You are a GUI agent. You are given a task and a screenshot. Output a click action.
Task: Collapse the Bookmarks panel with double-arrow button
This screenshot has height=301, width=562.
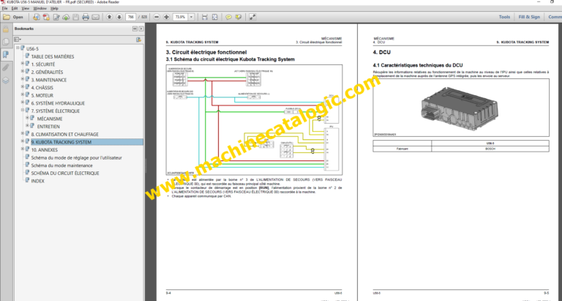pyautogui.click(x=135, y=29)
